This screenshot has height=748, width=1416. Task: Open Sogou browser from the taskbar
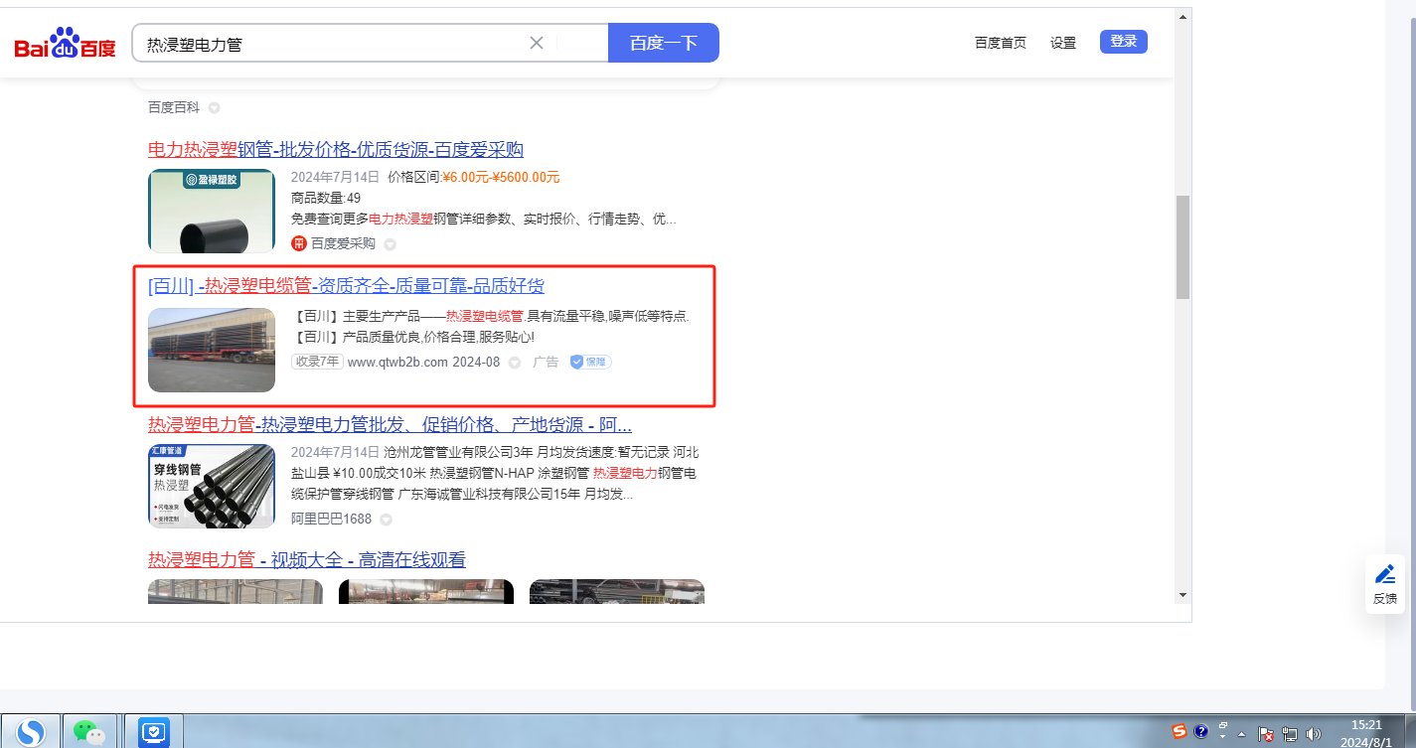[32, 733]
